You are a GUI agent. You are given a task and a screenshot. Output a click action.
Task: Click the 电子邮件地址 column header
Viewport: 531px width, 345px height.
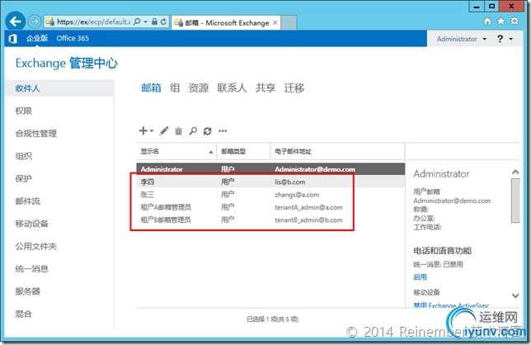337,152
